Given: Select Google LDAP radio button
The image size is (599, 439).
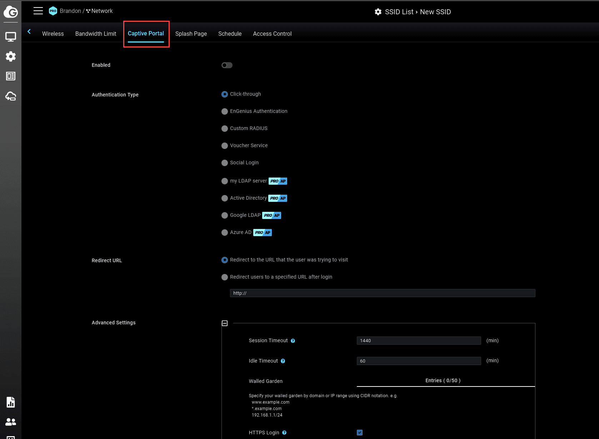Looking at the screenshot, I should [x=225, y=215].
